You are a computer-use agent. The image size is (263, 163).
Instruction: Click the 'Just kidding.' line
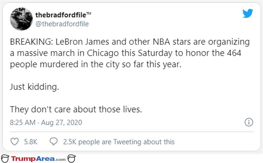34,87
